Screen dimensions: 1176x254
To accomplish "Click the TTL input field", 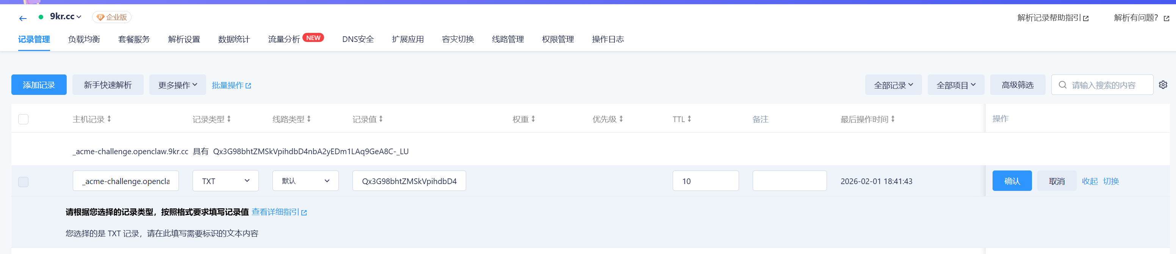I will 705,181.
